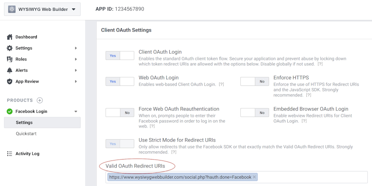Click the Alerts bell icon

(x=9, y=71)
